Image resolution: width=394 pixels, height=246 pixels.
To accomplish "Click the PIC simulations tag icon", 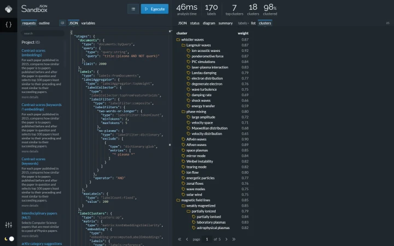I will 188,62.
